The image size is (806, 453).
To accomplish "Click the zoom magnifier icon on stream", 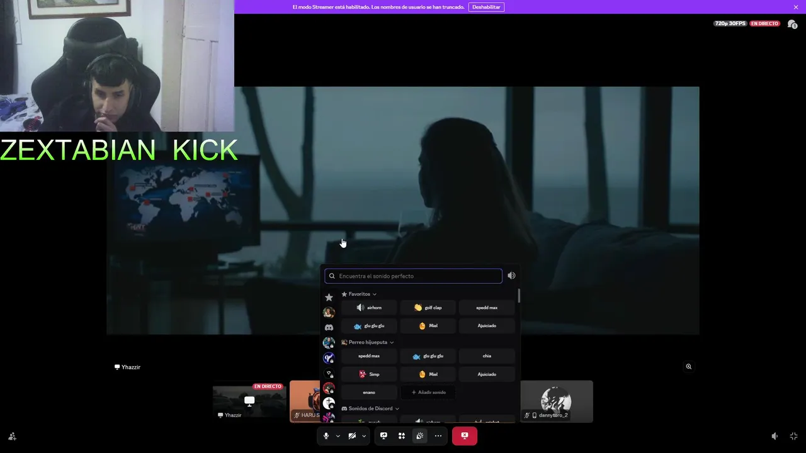I will click(x=689, y=367).
